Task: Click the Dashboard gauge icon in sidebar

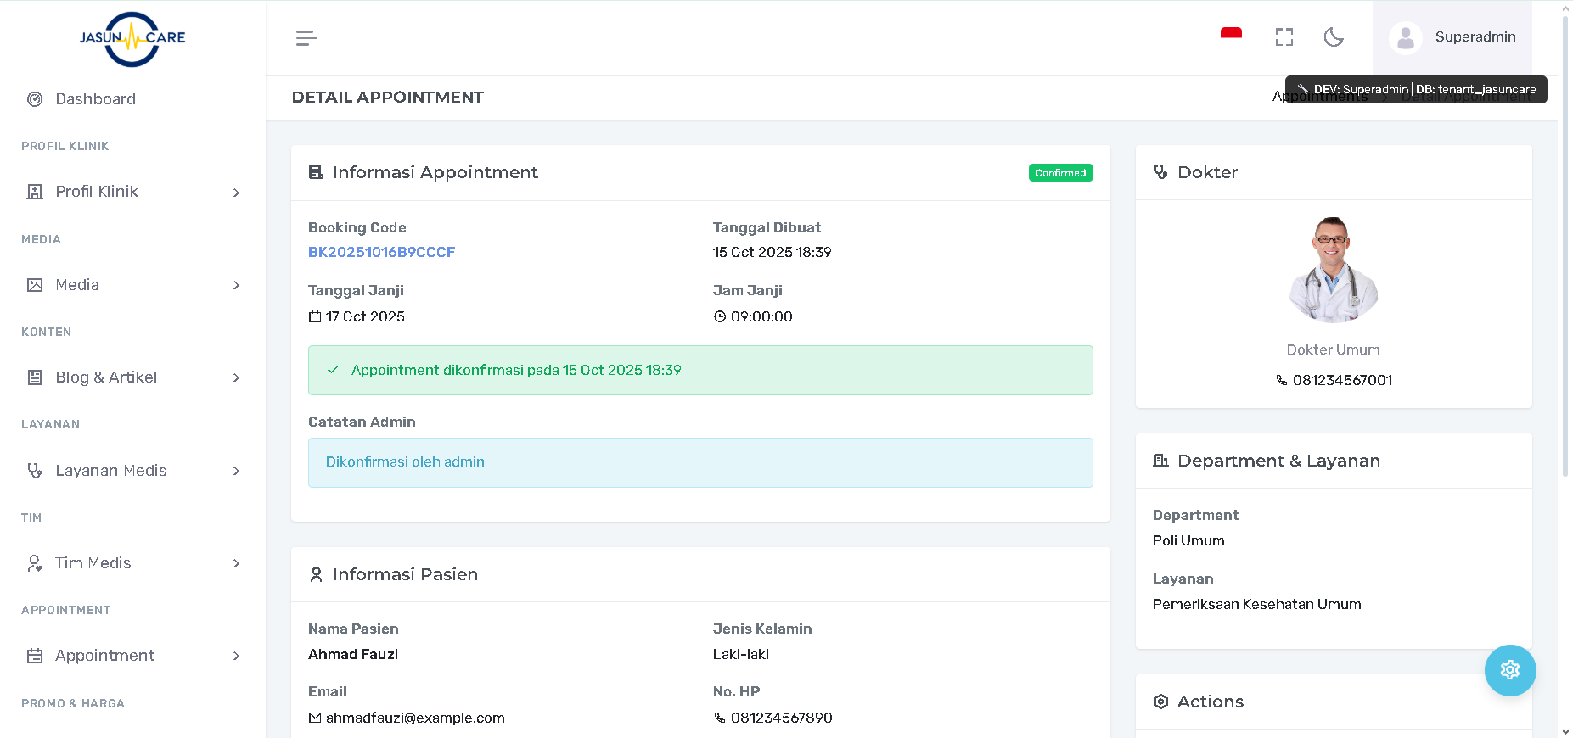Action: (35, 99)
